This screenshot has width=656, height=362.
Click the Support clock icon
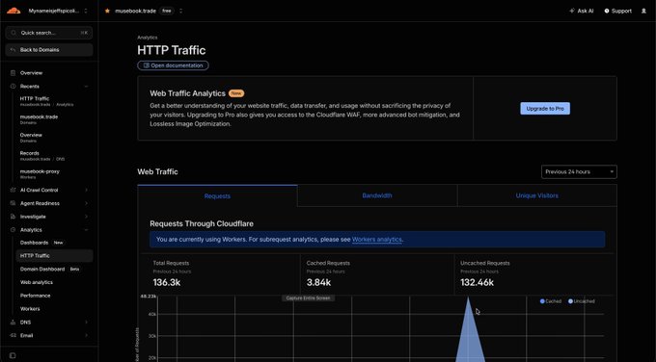tap(607, 11)
